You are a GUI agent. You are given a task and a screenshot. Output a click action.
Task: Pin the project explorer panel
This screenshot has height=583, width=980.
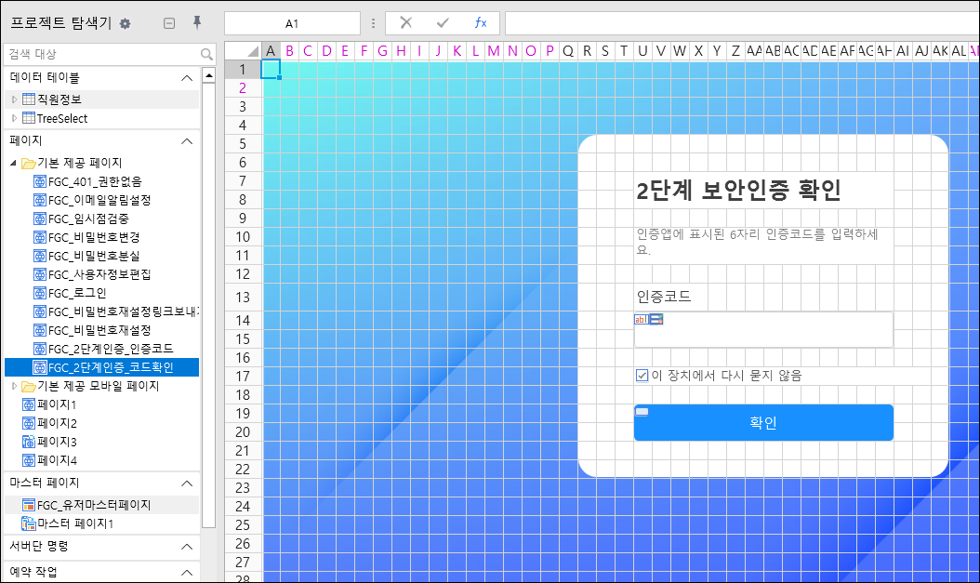[197, 23]
